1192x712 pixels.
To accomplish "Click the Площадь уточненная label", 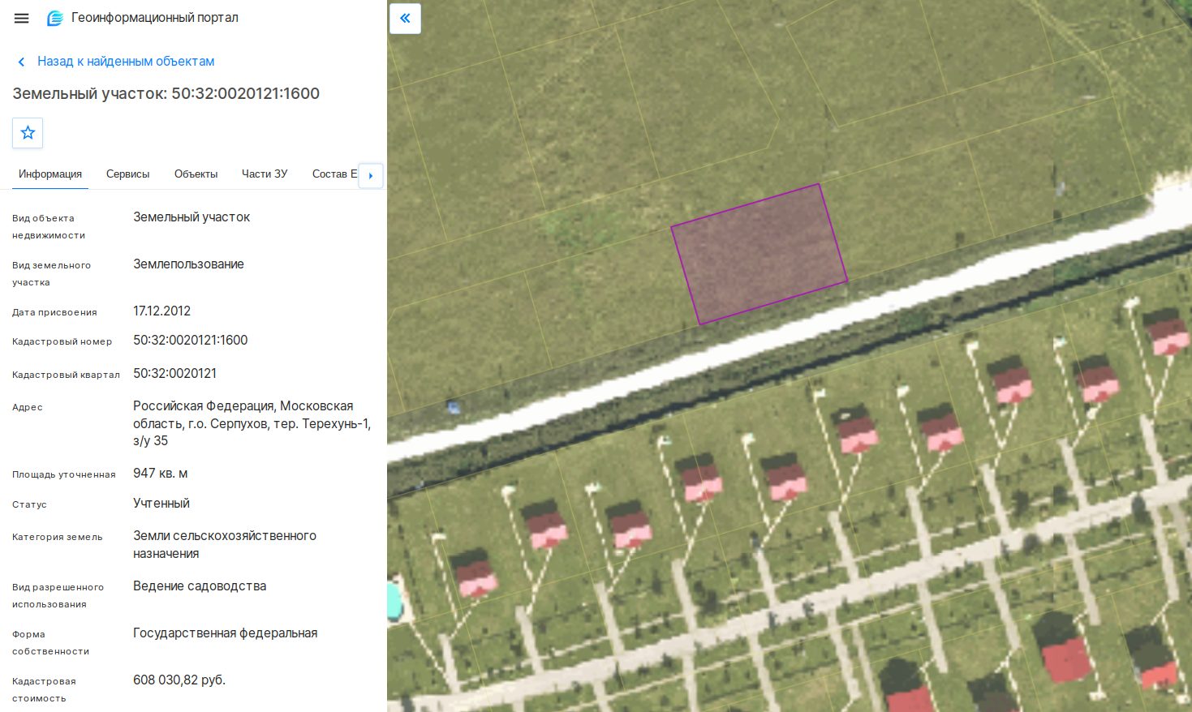I will [x=63, y=475].
